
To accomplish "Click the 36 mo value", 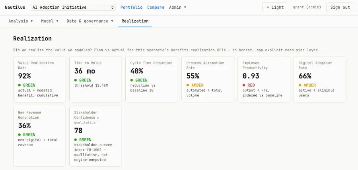I will (x=84, y=71).
